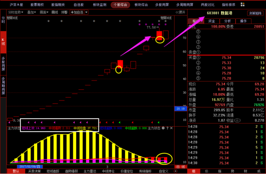
Task: Click the plus 加自选 button
Action: [x=77, y=12]
